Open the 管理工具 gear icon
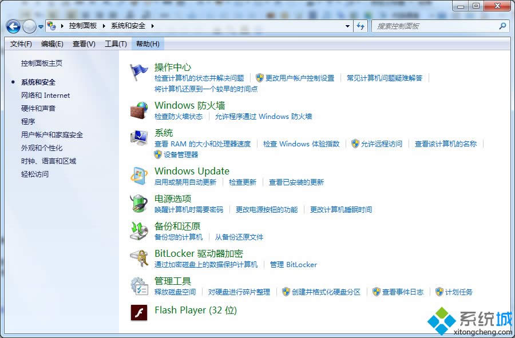Image resolution: width=515 pixels, height=338 pixels. [139, 286]
